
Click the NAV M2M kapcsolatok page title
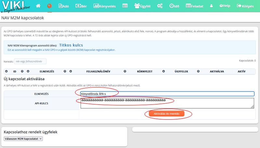click(x=22, y=18)
